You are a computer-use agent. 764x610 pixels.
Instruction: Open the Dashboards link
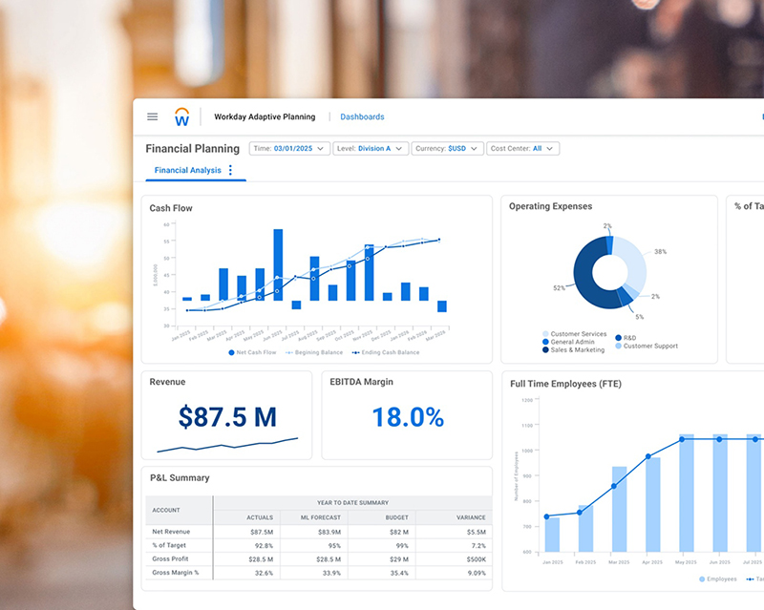(x=362, y=116)
